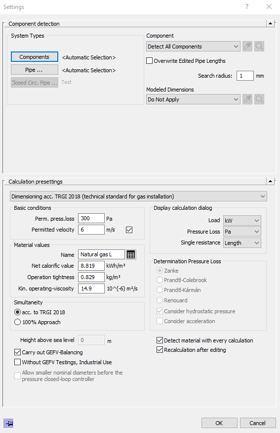This screenshot has height=433, width=280.
Task: Click the Net calorific value field 8.819
Action: click(x=91, y=266)
